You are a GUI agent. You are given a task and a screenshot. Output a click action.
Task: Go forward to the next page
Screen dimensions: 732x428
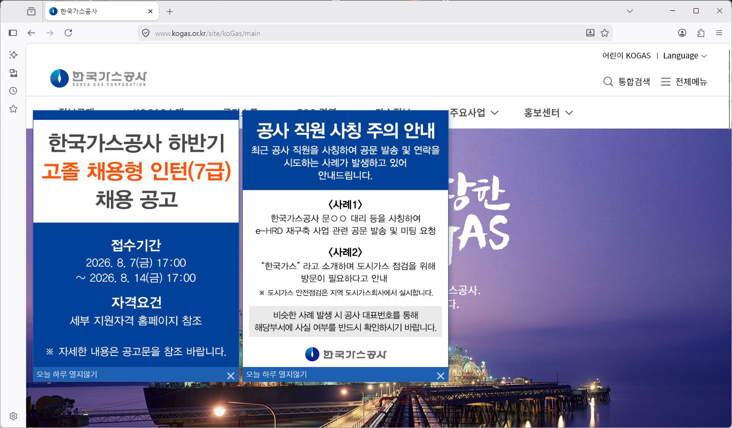pos(50,33)
